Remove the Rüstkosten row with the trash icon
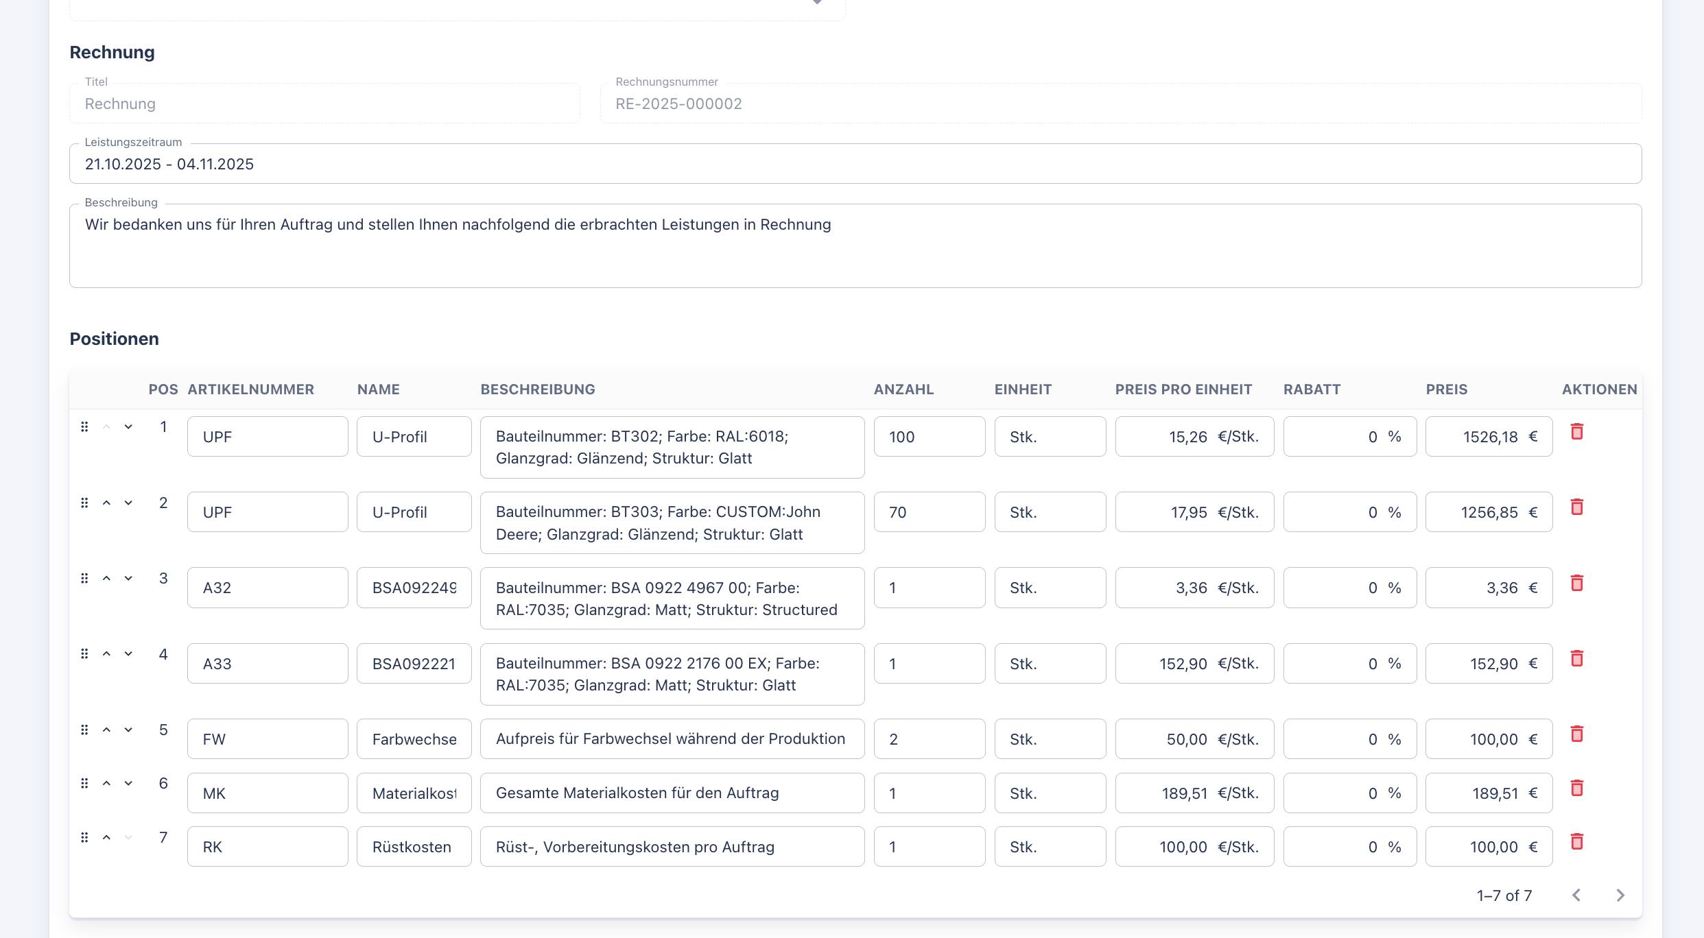The image size is (1704, 938). pyautogui.click(x=1577, y=842)
